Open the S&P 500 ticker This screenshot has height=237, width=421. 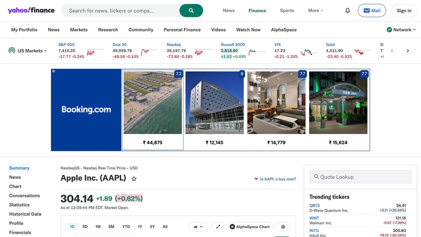[66, 45]
